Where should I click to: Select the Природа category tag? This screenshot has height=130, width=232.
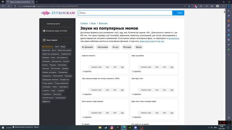tap(68, 76)
